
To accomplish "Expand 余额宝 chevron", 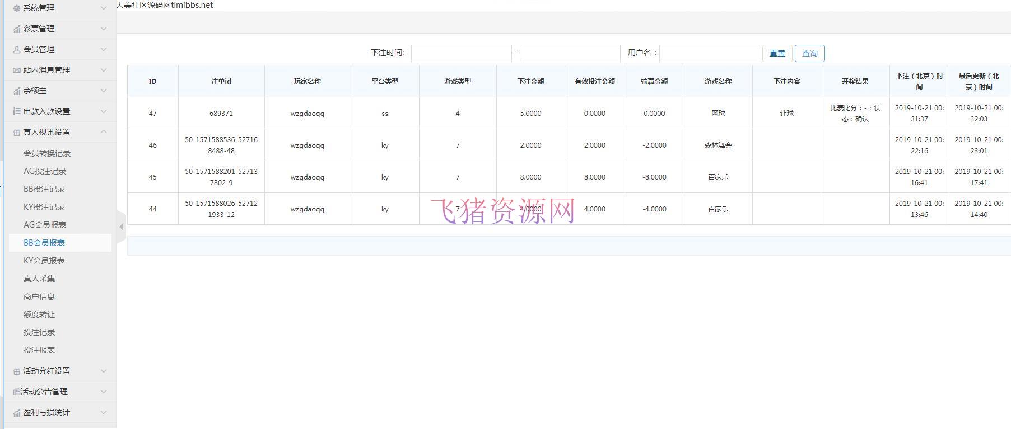I will (x=104, y=91).
